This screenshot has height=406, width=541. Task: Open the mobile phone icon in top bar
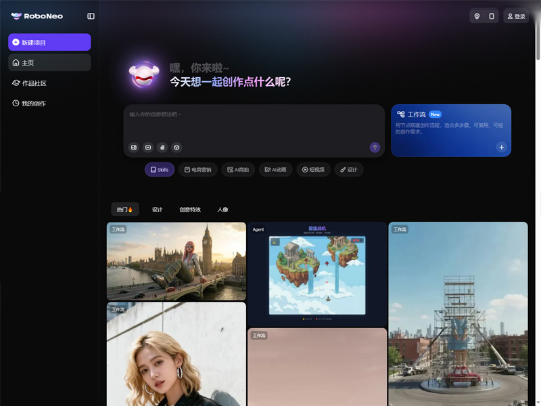pyautogui.click(x=492, y=16)
